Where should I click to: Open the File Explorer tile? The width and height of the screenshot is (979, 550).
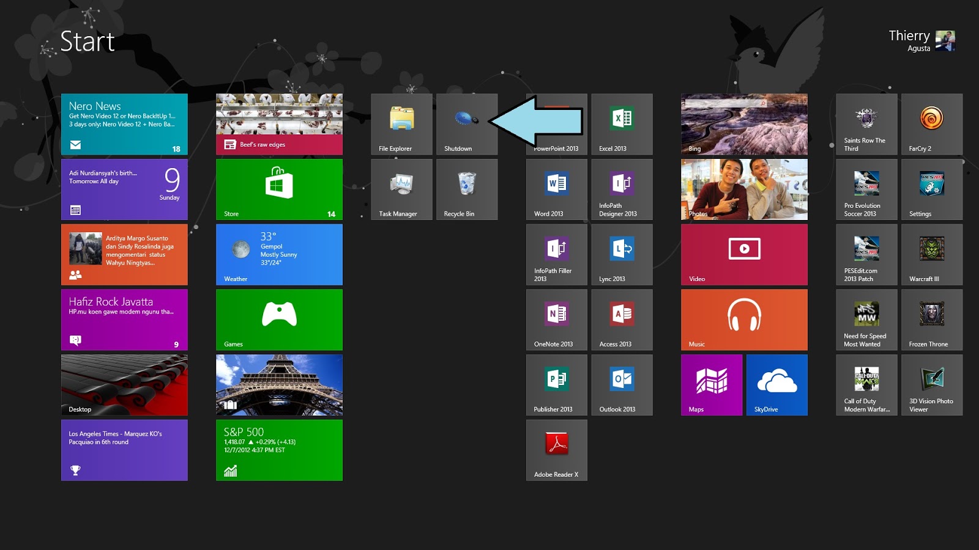point(401,124)
